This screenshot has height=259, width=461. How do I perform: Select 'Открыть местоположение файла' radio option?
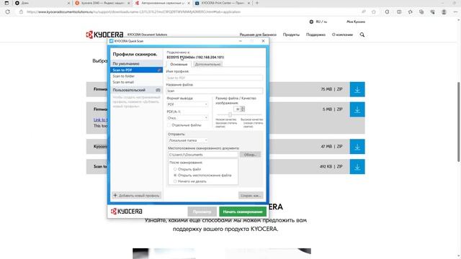pyautogui.click(x=175, y=176)
